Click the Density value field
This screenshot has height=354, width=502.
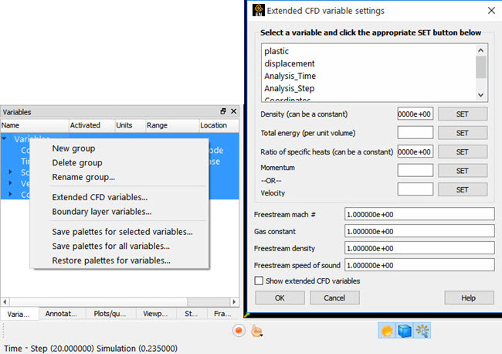click(x=415, y=114)
